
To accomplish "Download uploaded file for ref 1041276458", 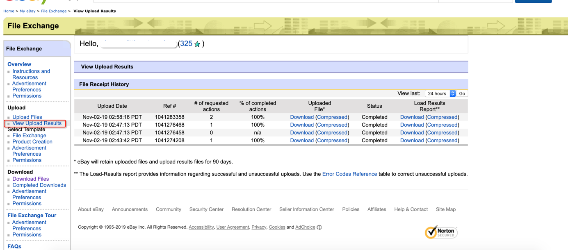I will (302, 133).
